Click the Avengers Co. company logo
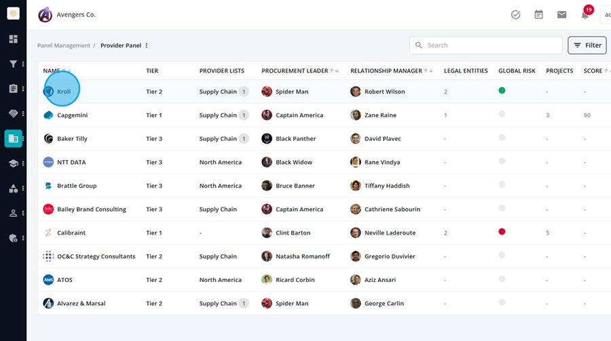The height and width of the screenshot is (341, 611). tap(45, 15)
